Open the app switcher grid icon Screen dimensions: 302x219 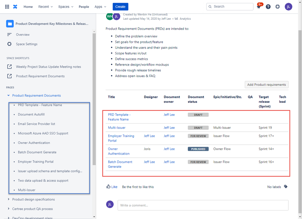point(7,7)
